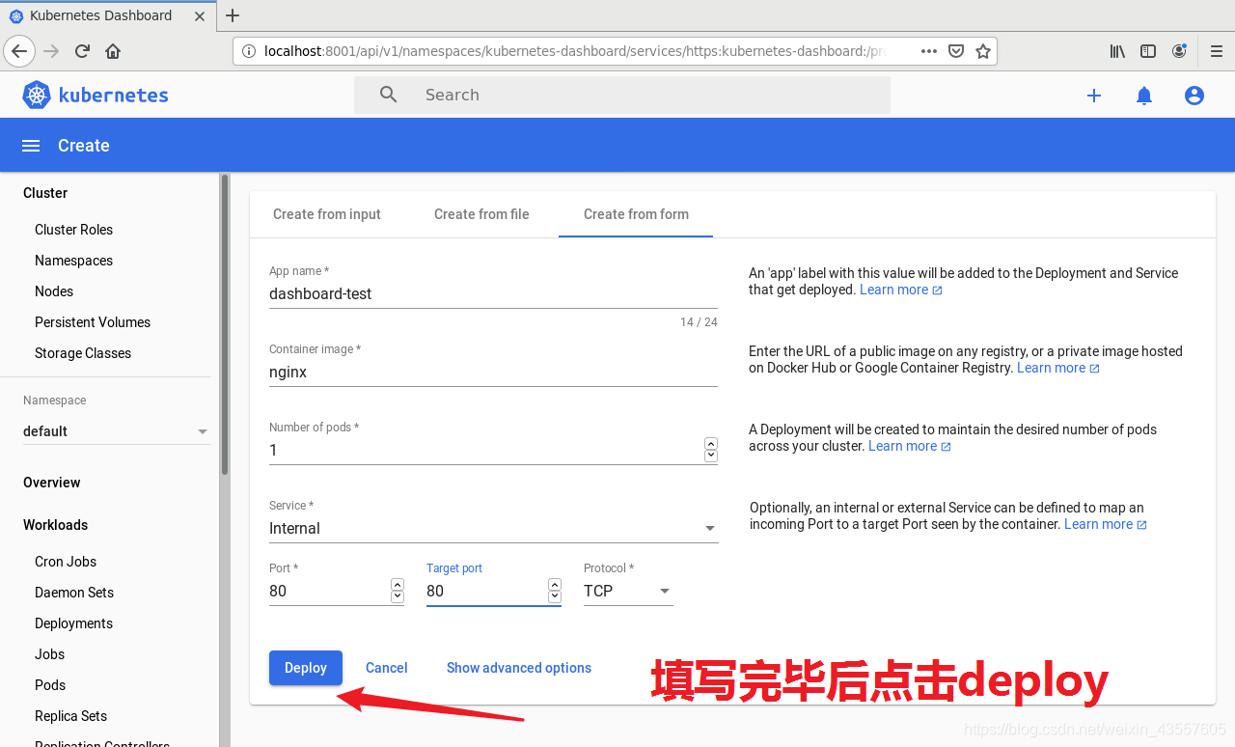
Task: Decrease the Target port value
Action: (555, 596)
